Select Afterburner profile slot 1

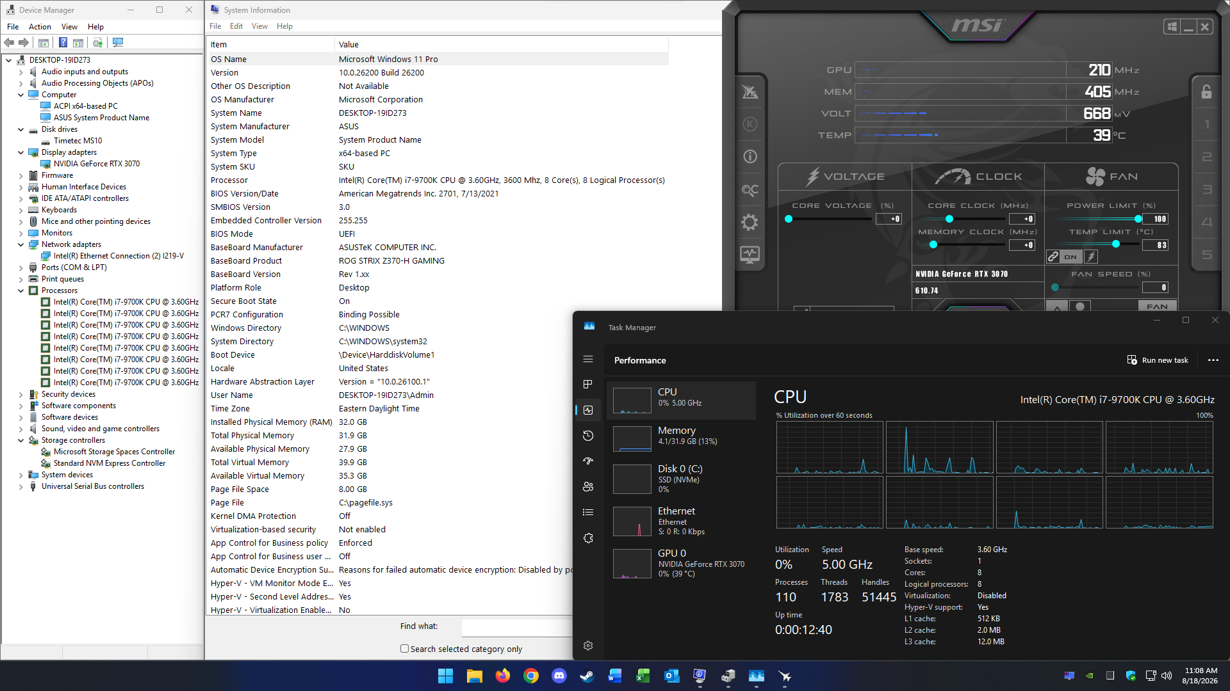click(x=1206, y=124)
